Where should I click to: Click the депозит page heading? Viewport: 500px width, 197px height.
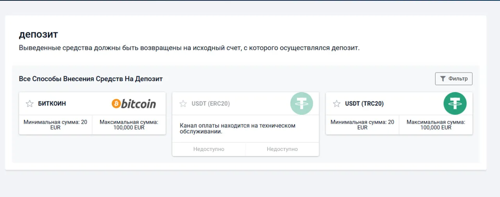coord(38,34)
